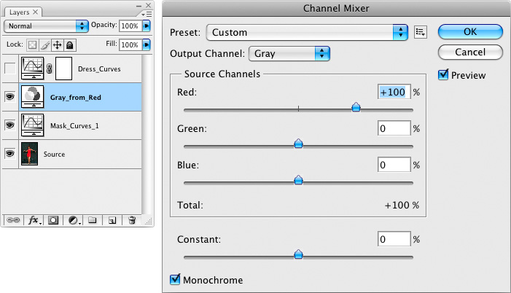Click the create new layer icon
The height and width of the screenshot is (293, 511).
112,219
